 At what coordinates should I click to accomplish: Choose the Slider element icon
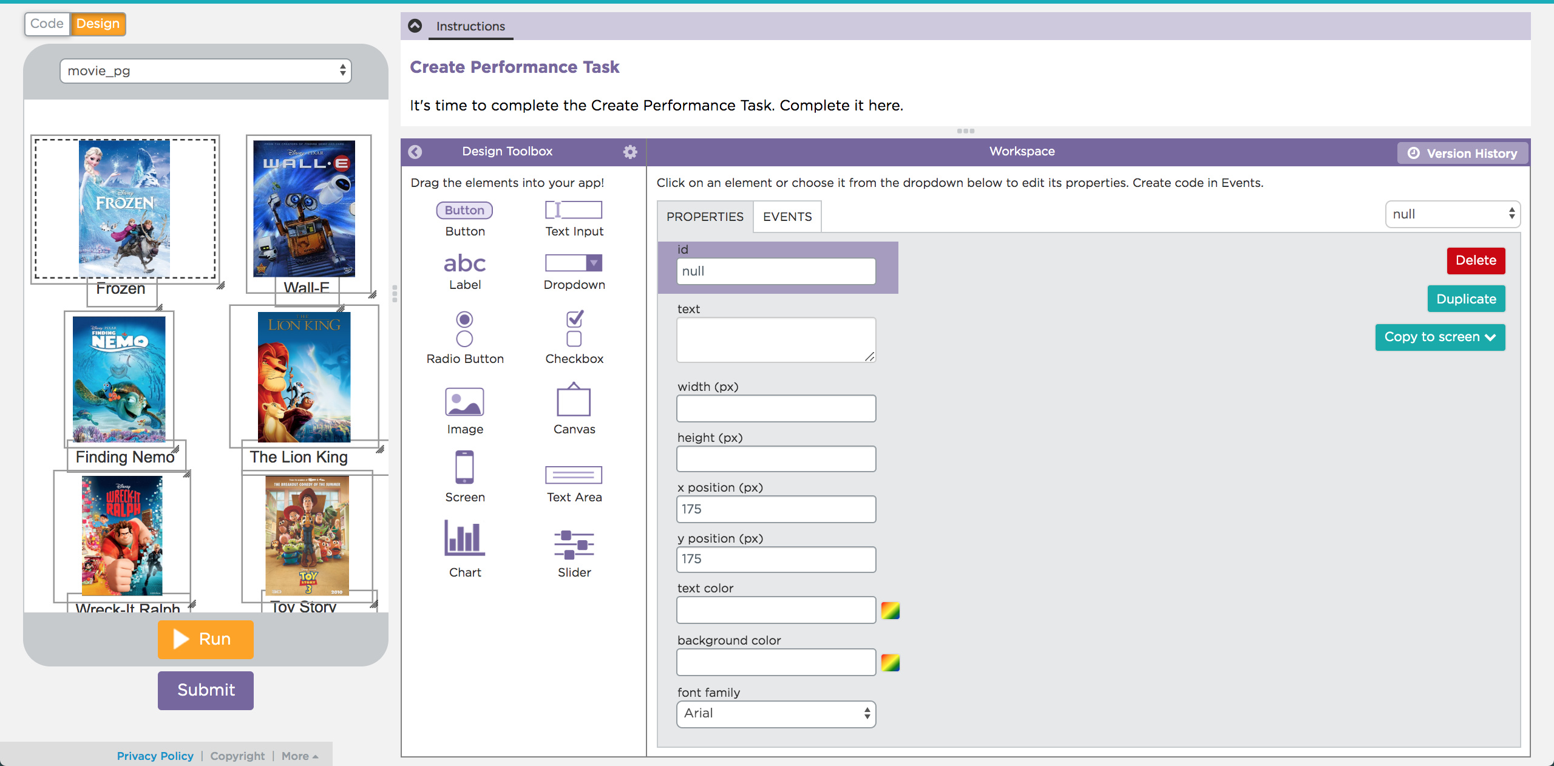(574, 544)
